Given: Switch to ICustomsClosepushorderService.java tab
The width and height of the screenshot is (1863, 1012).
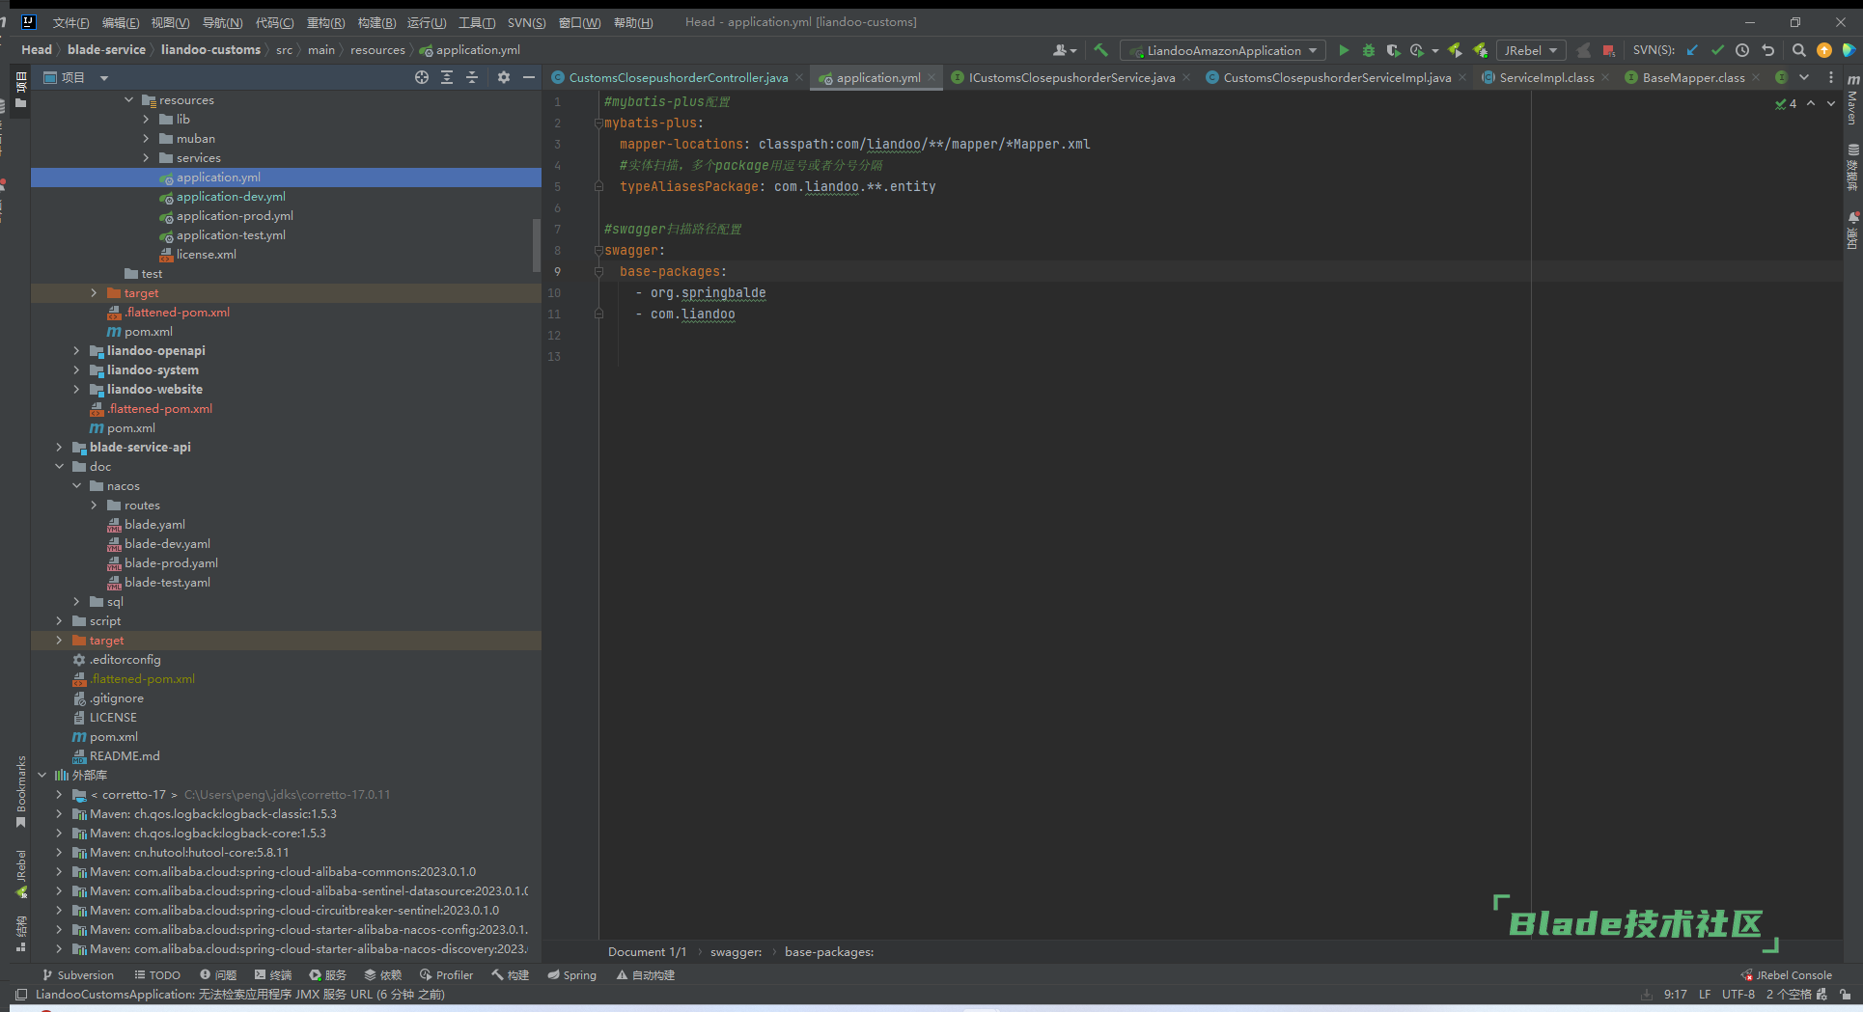Looking at the screenshot, I should click(x=1071, y=77).
